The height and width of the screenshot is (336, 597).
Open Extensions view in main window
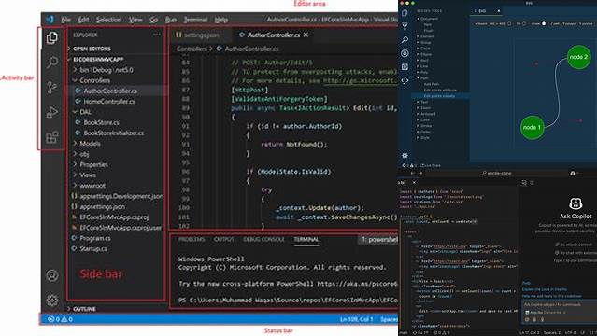(52, 137)
